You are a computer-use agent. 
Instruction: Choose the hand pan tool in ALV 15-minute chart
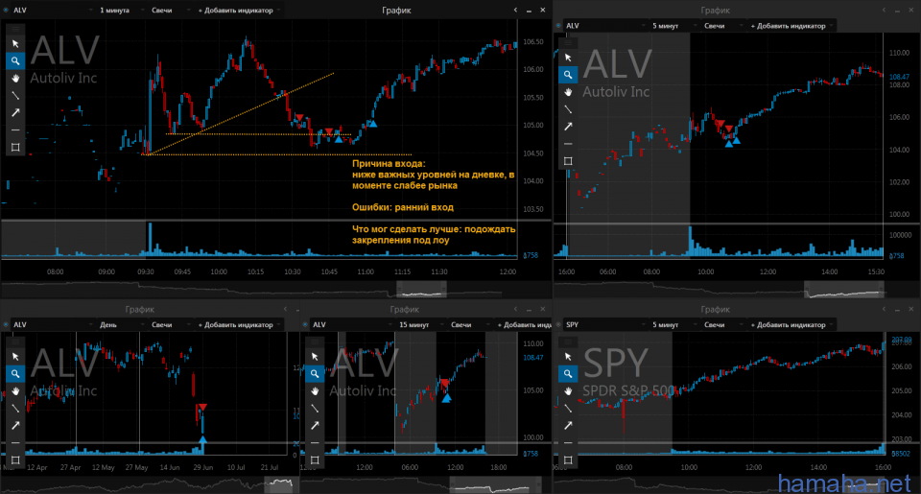click(315, 391)
